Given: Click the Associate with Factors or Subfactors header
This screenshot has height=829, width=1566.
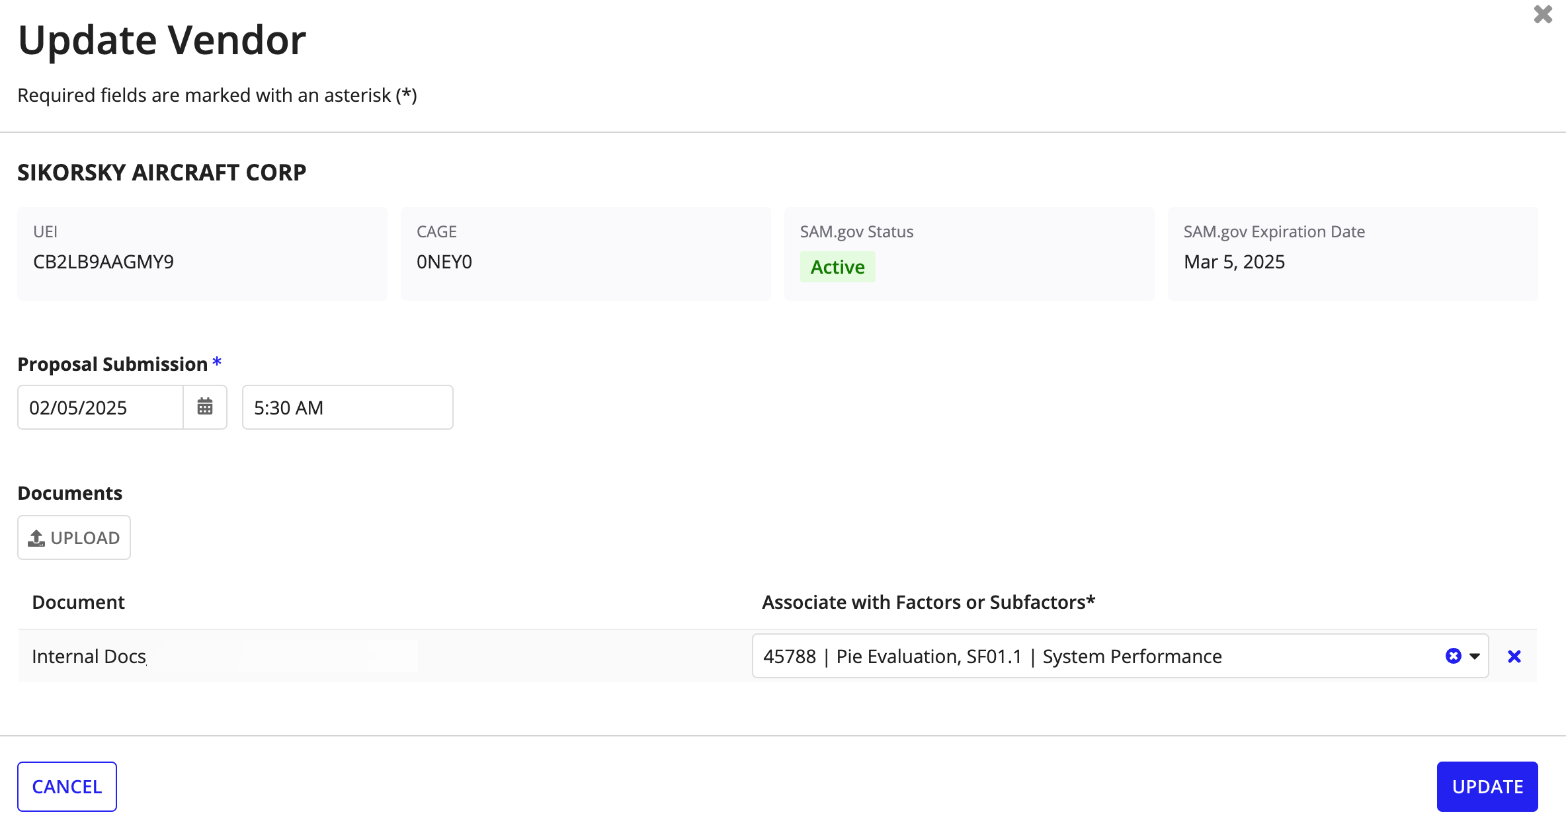Looking at the screenshot, I should coord(928,602).
